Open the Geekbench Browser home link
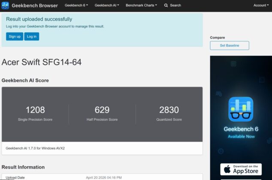Viewport: 272px width, 180px height. [x=35, y=6]
